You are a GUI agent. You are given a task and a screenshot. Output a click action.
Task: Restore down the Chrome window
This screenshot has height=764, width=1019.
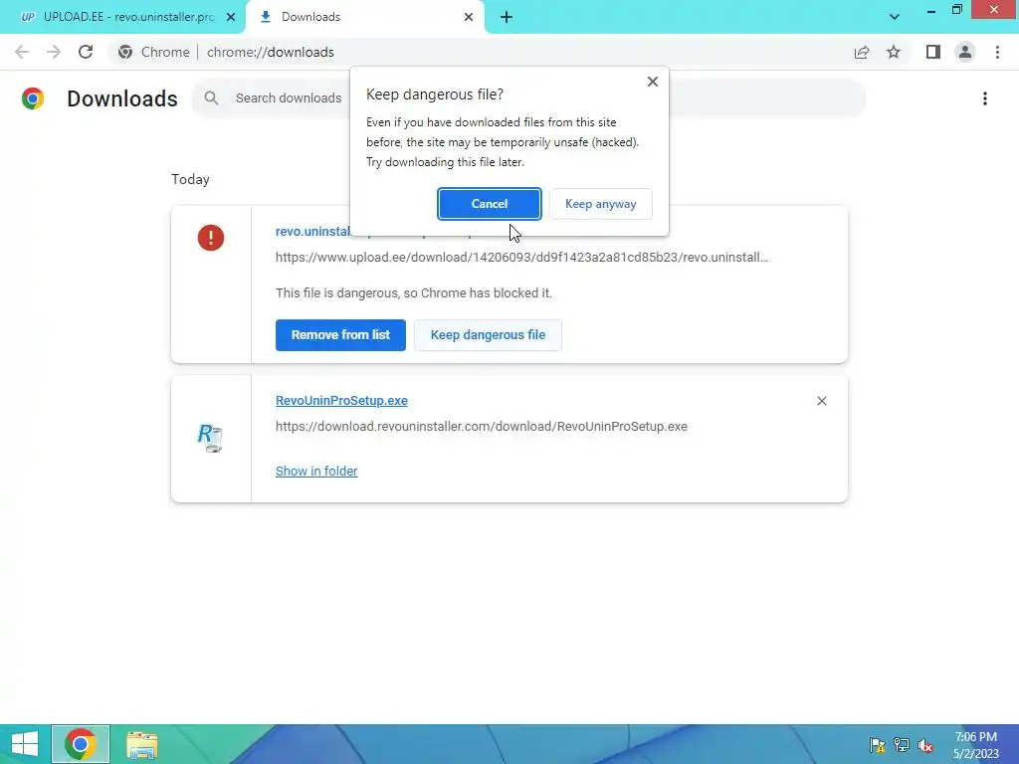pyautogui.click(x=957, y=10)
